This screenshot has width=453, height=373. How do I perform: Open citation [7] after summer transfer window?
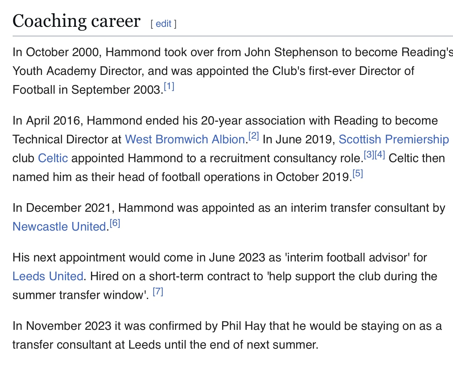(158, 292)
